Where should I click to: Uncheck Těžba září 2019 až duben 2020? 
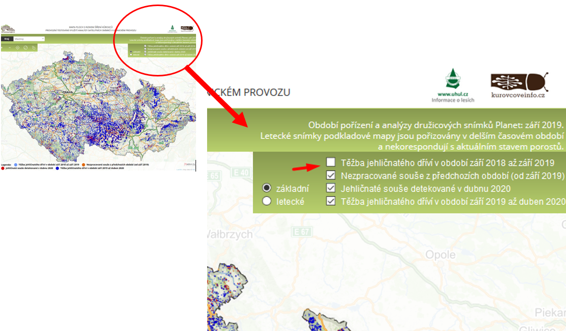click(x=330, y=201)
